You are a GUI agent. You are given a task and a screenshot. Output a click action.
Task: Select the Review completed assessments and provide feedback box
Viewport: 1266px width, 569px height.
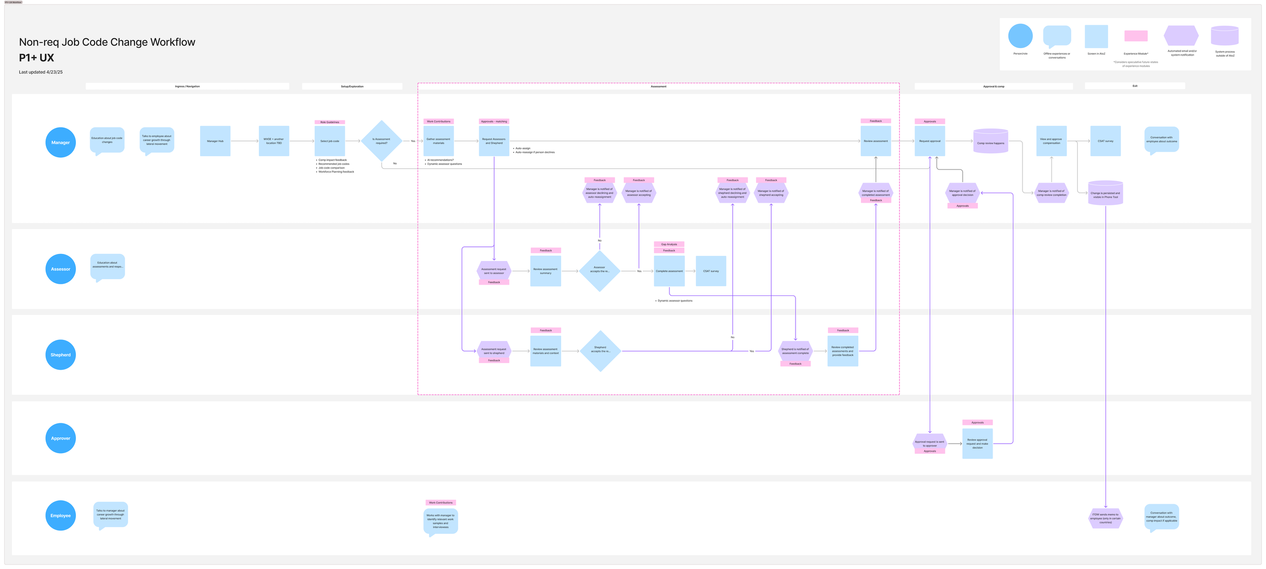pos(843,351)
